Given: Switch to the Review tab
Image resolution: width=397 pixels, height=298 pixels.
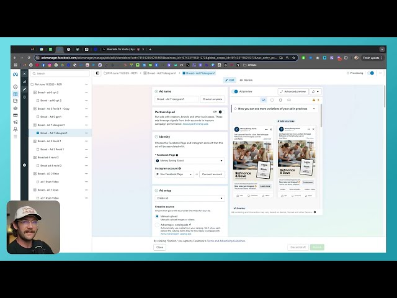Looking at the screenshot, I should [x=246, y=80].
